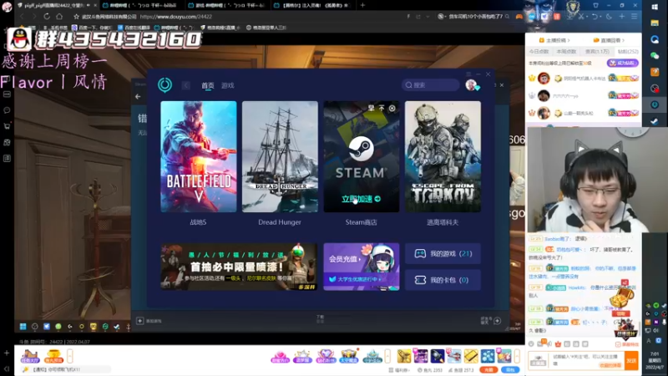Click 立即加速 on the Steam card

click(x=361, y=199)
